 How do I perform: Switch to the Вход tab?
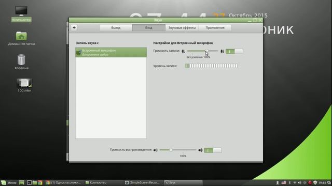coord(149,27)
